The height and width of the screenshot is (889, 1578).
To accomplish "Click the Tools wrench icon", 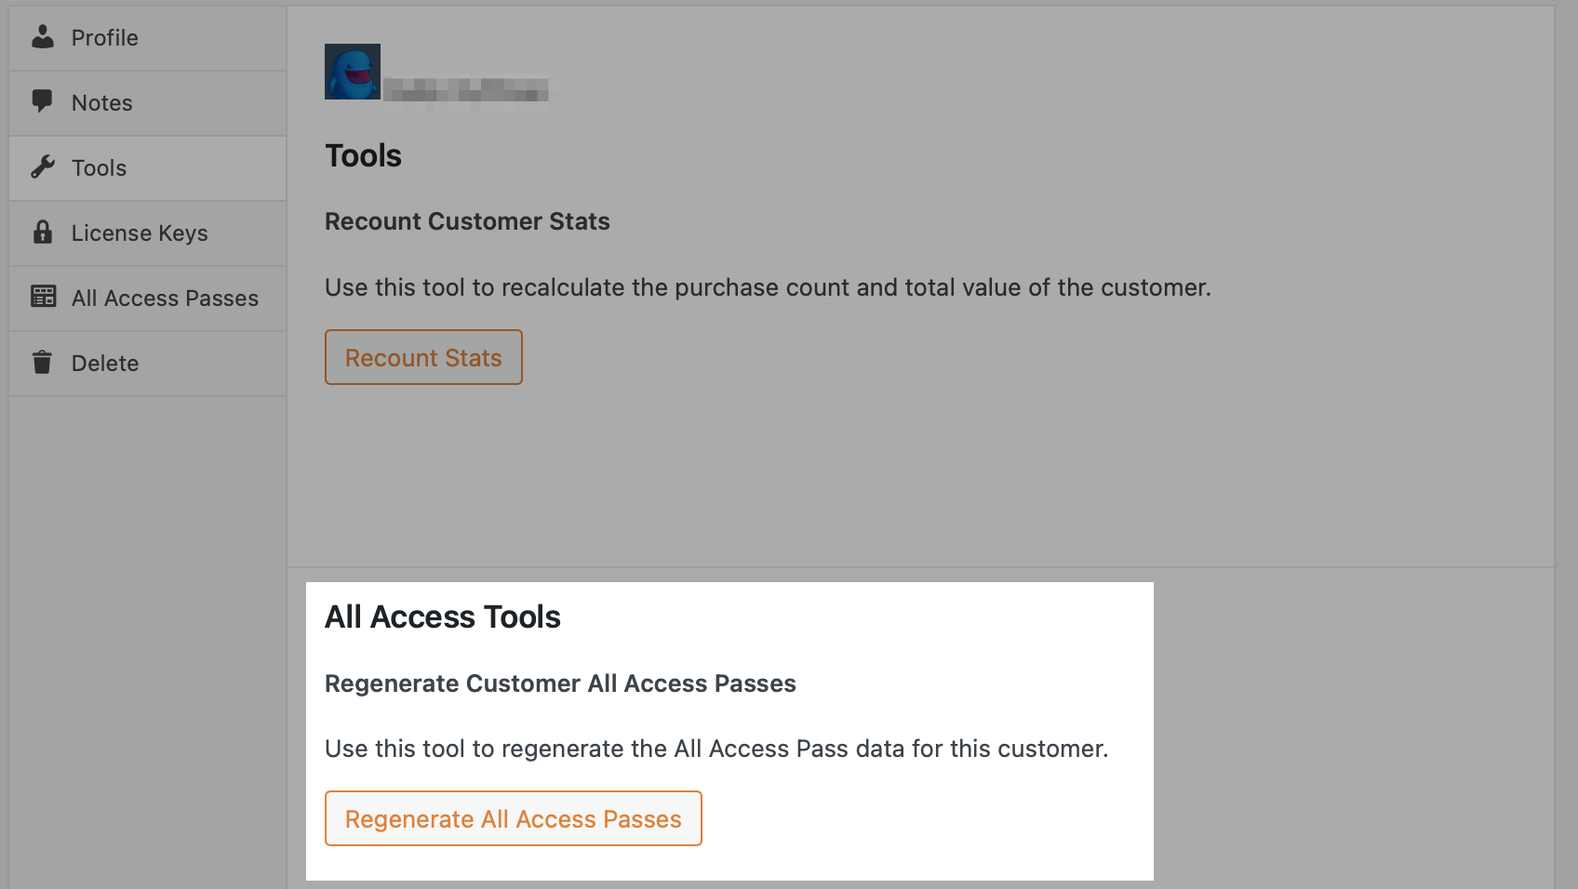I will tap(43, 167).
